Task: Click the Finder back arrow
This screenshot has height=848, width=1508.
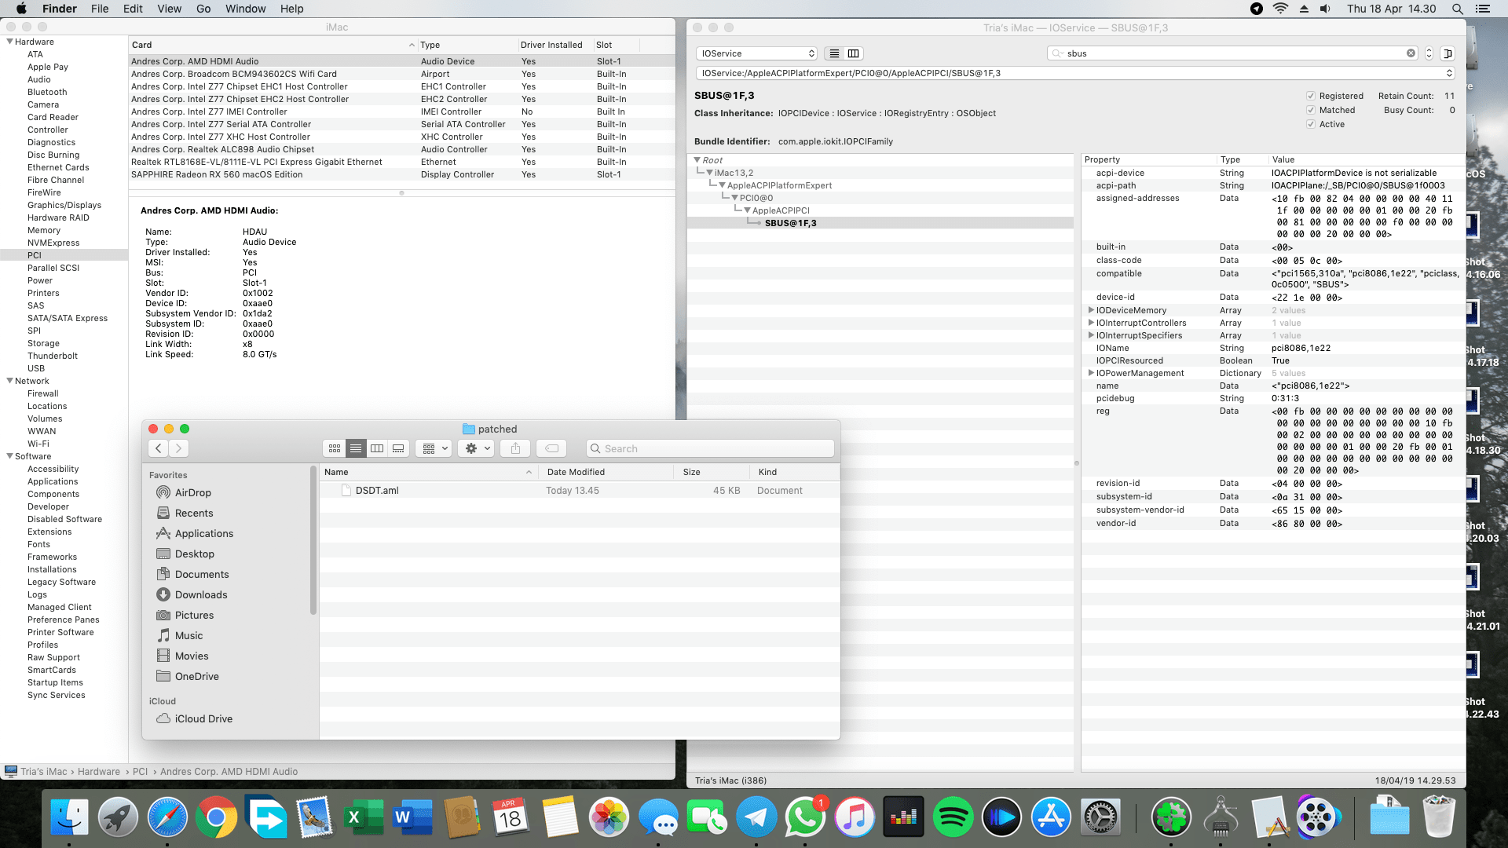Action: coord(159,448)
